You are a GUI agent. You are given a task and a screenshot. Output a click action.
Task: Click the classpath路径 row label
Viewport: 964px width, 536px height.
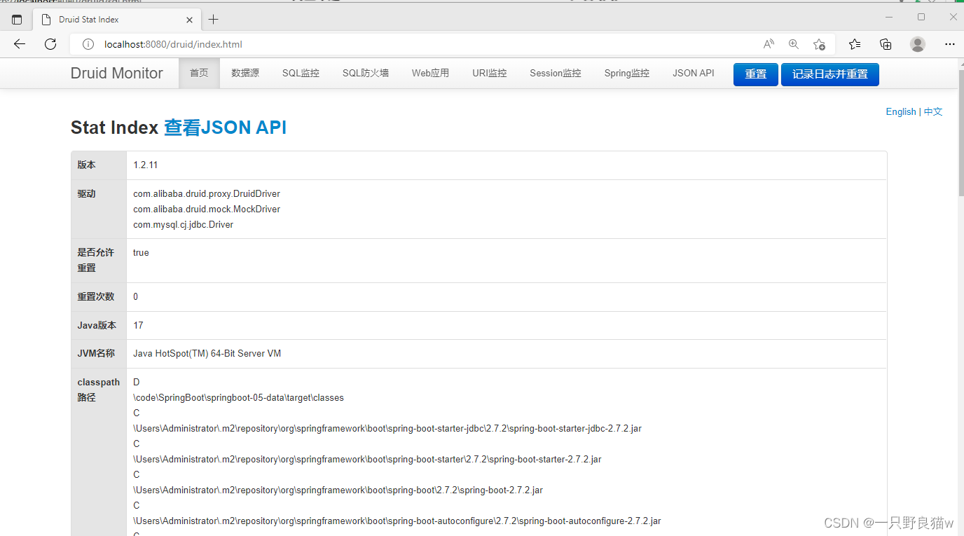click(x=98, y=390)
